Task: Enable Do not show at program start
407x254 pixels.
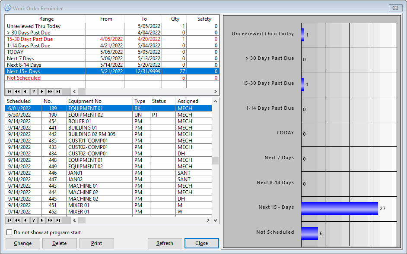Action: 9,232
